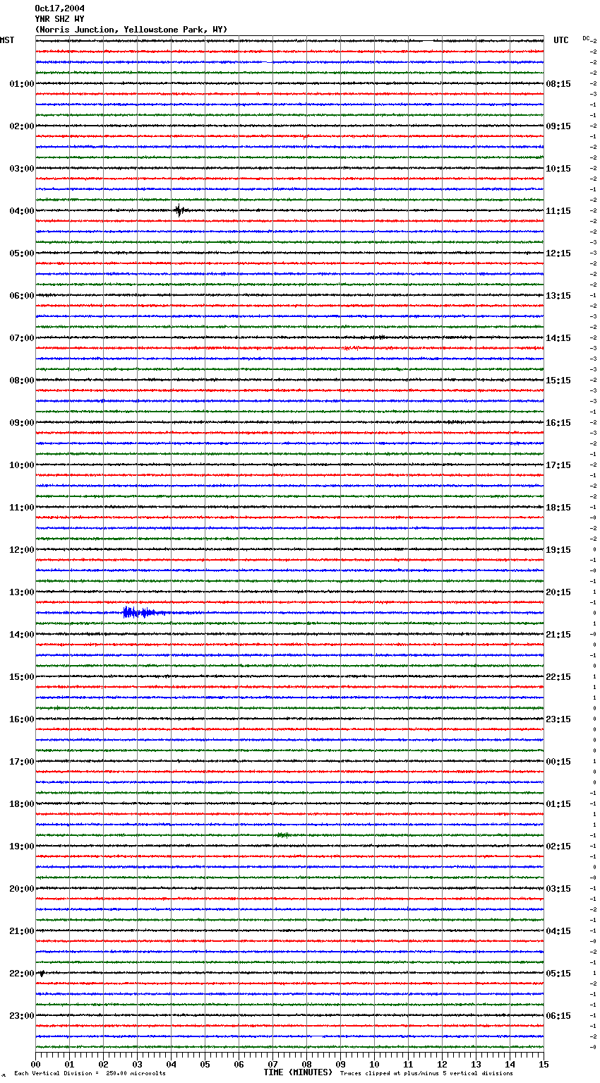Select the 13:00 MST time label
Viewport: 600px width, 1083px height.
point(22,592)
